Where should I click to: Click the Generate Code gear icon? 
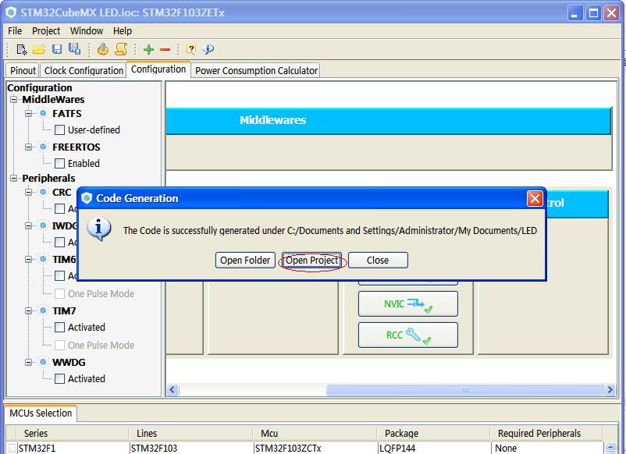pyautogui.click(x=103, y=49)
